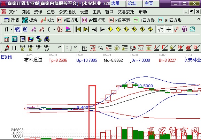This screenshot has width=201, height=140.
Task: Click the 客服 customer service button
Action: 118,3
